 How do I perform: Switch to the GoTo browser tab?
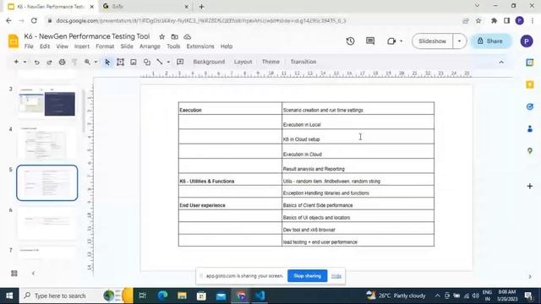pos(145,6)
